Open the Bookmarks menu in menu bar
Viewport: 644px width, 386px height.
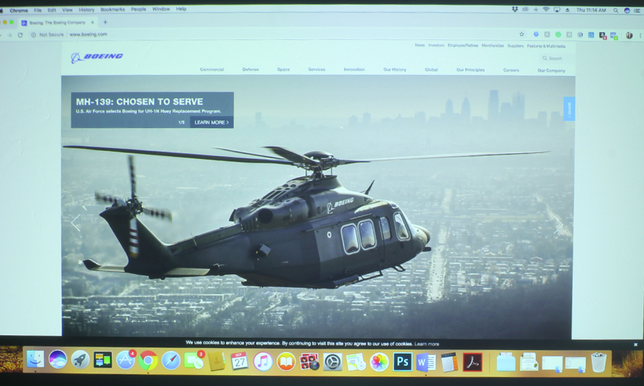pos(113,10)
